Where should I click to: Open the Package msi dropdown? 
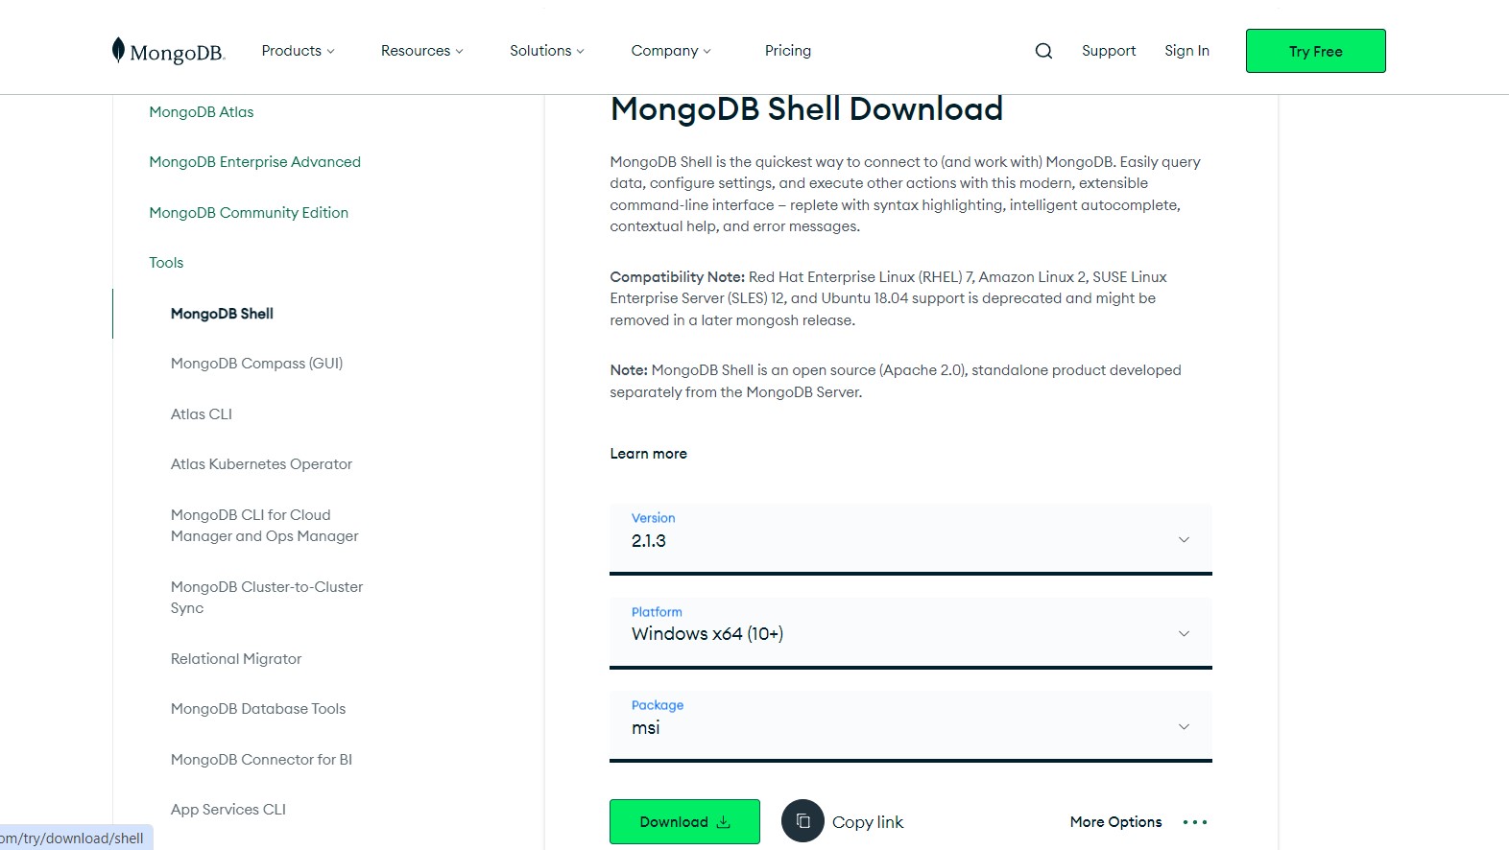tap(910, 726)
